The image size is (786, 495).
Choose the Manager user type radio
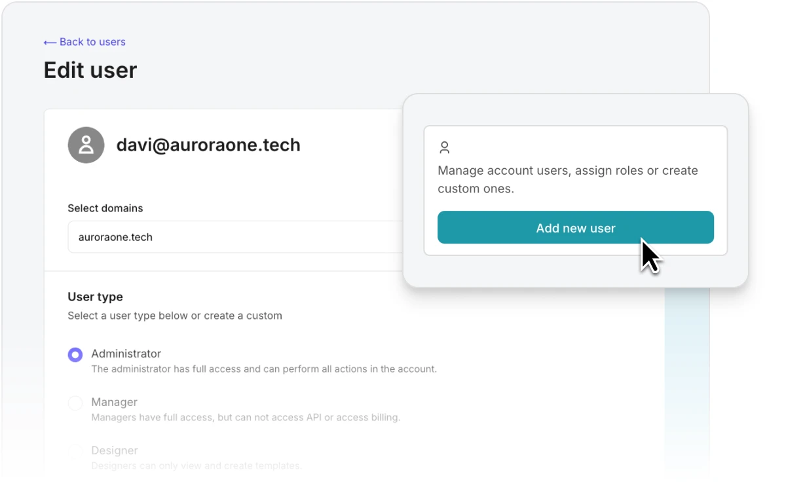75,403
